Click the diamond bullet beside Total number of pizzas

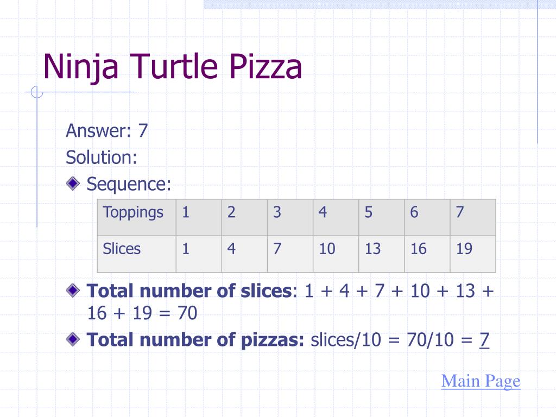pos(73,339)
